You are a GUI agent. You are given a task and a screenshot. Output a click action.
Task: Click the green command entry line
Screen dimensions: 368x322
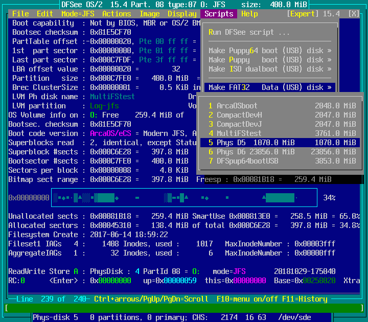tap(184, 308)
